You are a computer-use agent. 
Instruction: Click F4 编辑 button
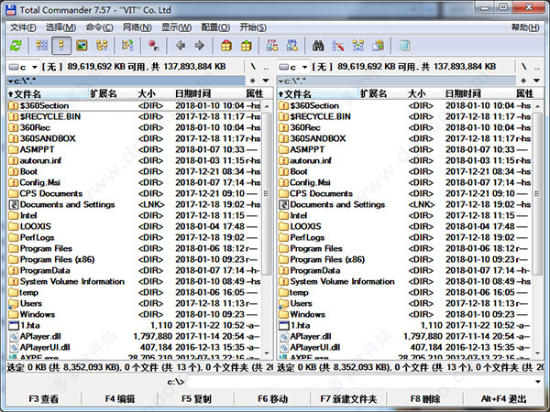tap(119, 398)
